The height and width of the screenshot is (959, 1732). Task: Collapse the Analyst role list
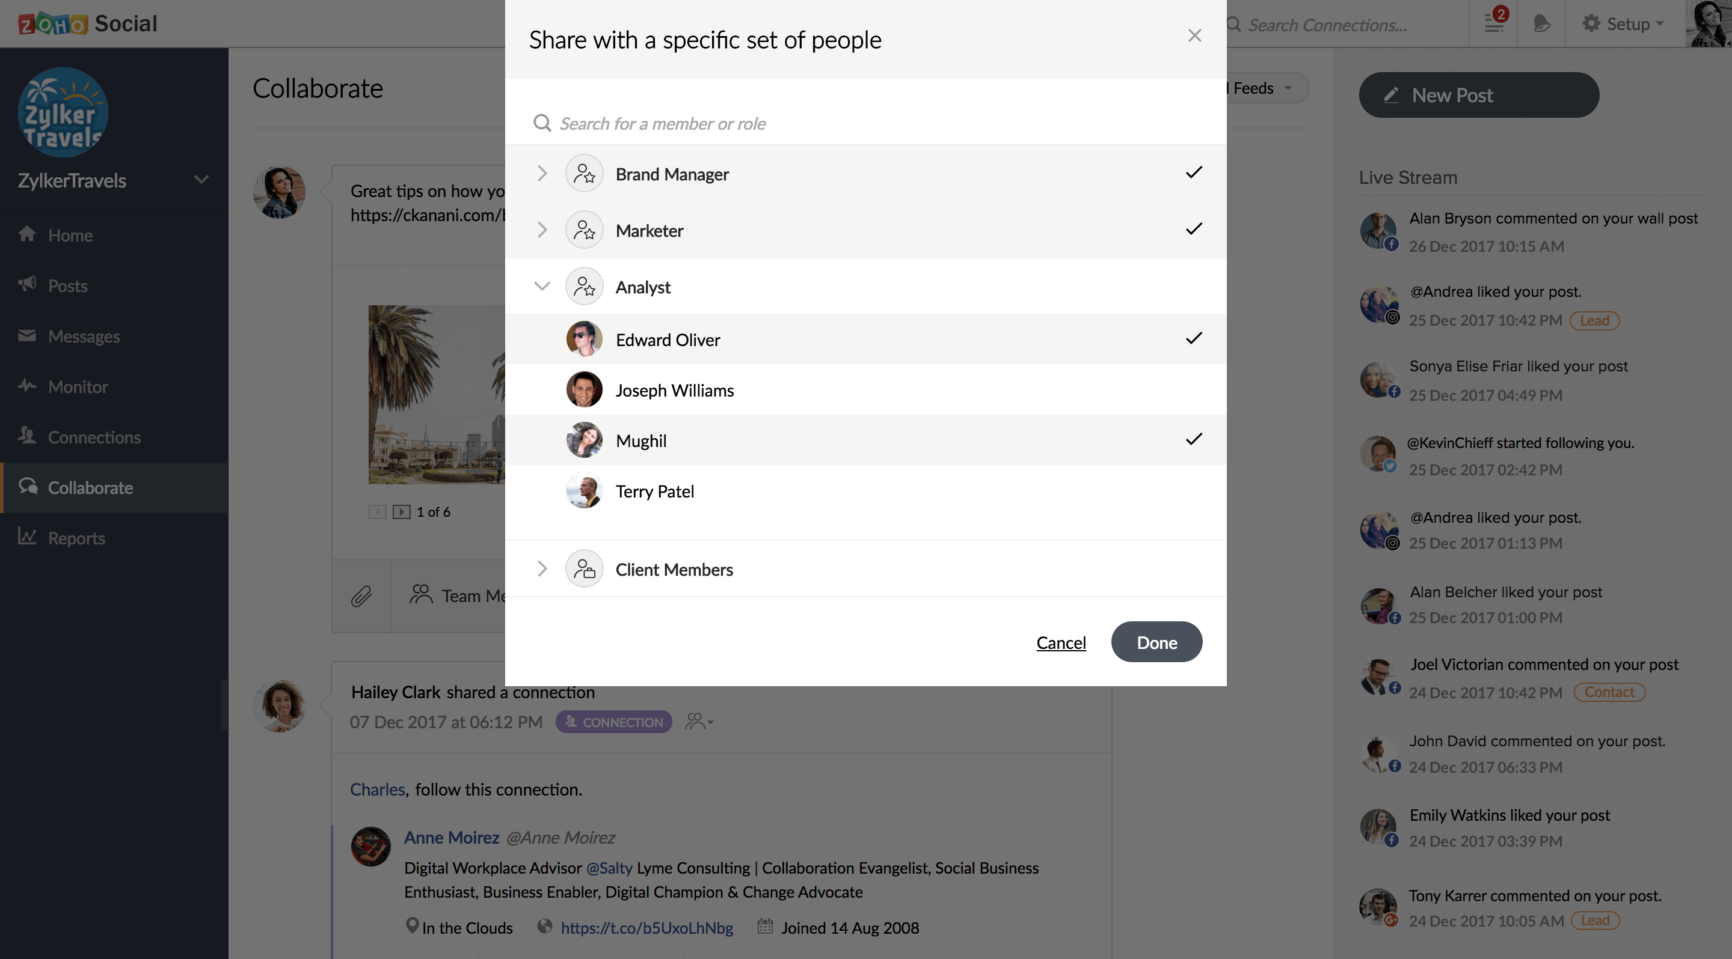point(542,287)
